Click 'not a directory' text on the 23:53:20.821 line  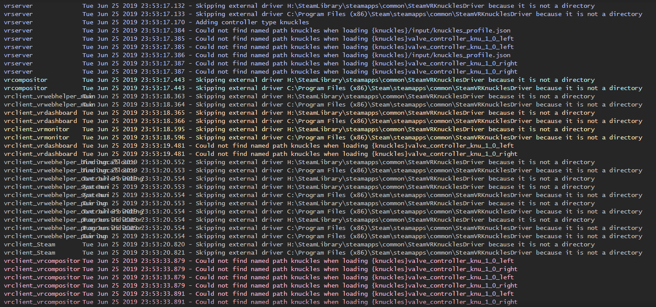coord(615,252)
